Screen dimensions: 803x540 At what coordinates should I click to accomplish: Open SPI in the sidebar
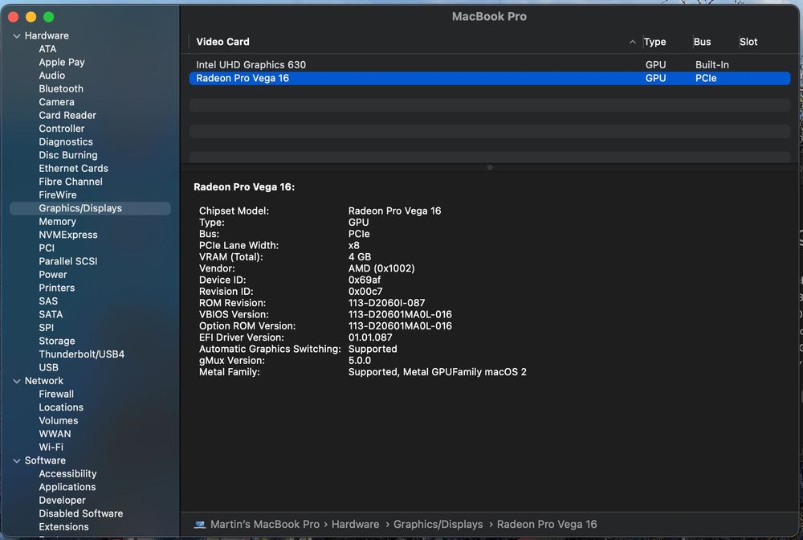click(x=46, y=328)
